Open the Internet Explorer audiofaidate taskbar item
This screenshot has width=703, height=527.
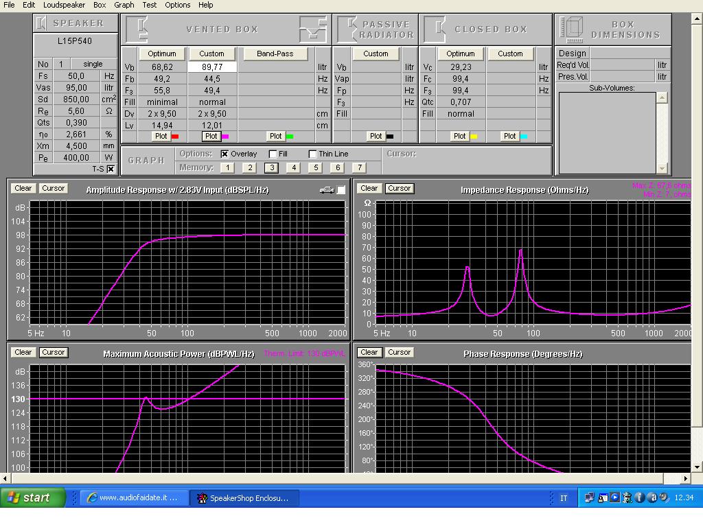(133, 498)
